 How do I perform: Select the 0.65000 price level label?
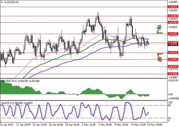(x=173, y=16)
